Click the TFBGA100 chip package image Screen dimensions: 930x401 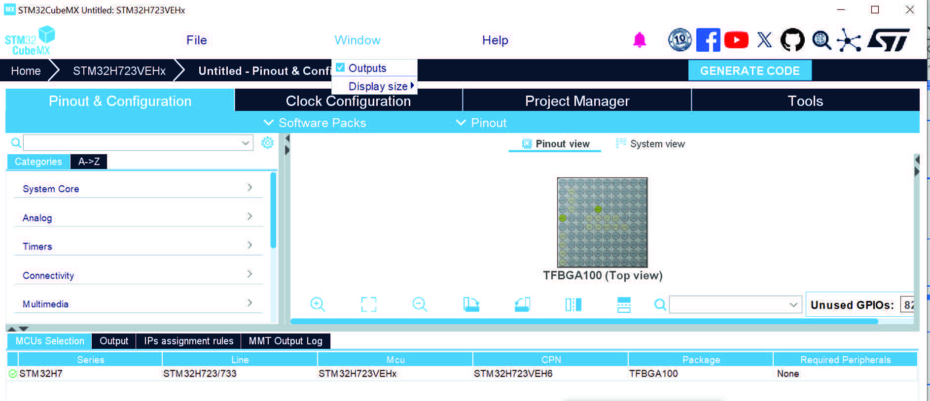[x=602, y=222]
